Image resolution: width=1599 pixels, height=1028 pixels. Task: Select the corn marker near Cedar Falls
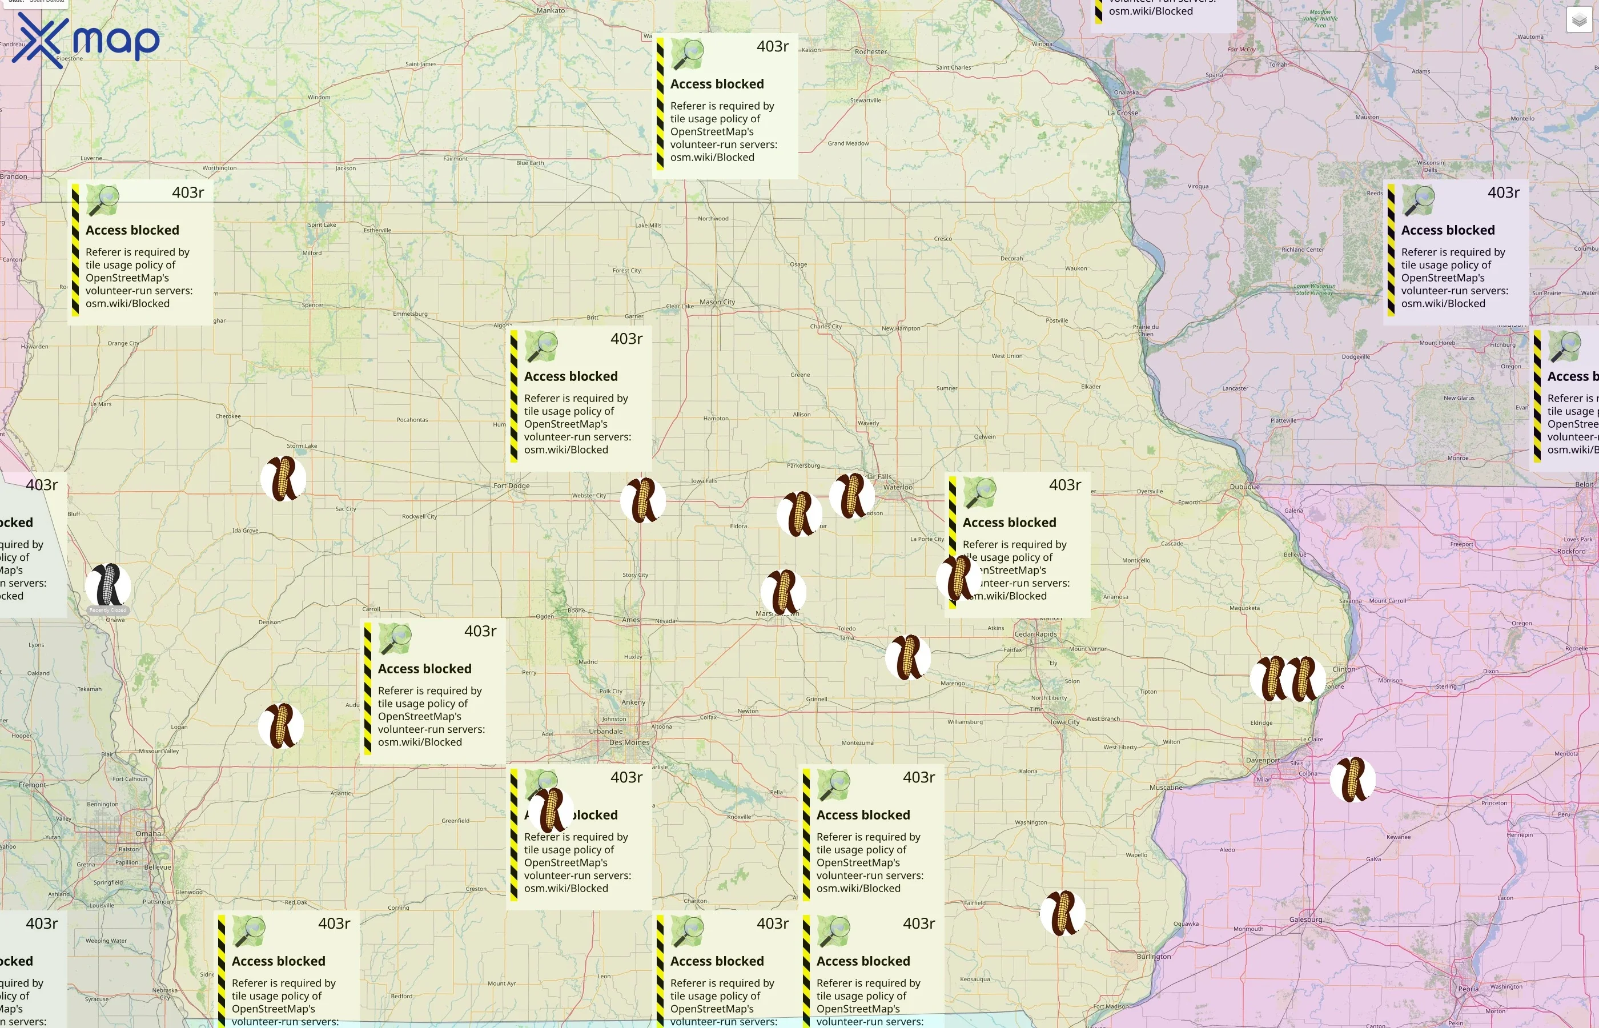pyautogui.click(x=851, y=496)
